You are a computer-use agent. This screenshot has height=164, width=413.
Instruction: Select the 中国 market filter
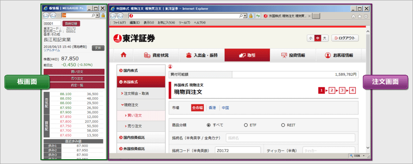coord(225,108)
